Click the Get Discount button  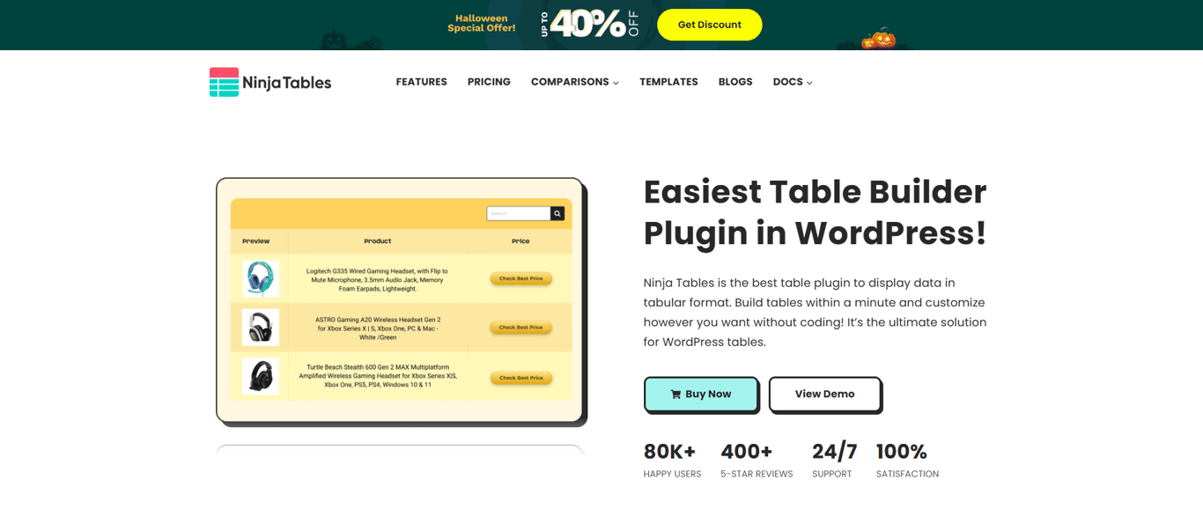[709, 25]
